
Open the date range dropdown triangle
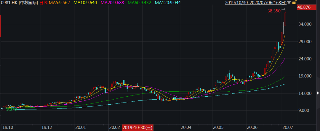289,3
